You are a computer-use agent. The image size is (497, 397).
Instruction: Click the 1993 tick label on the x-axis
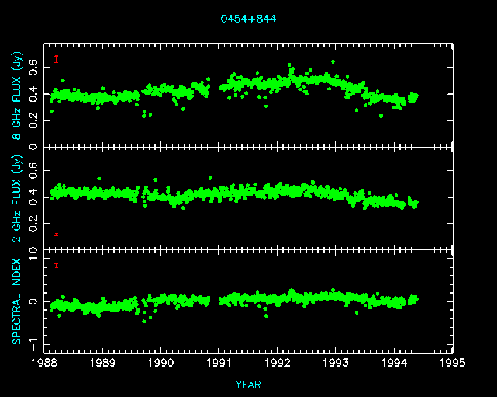pos(336,363)
